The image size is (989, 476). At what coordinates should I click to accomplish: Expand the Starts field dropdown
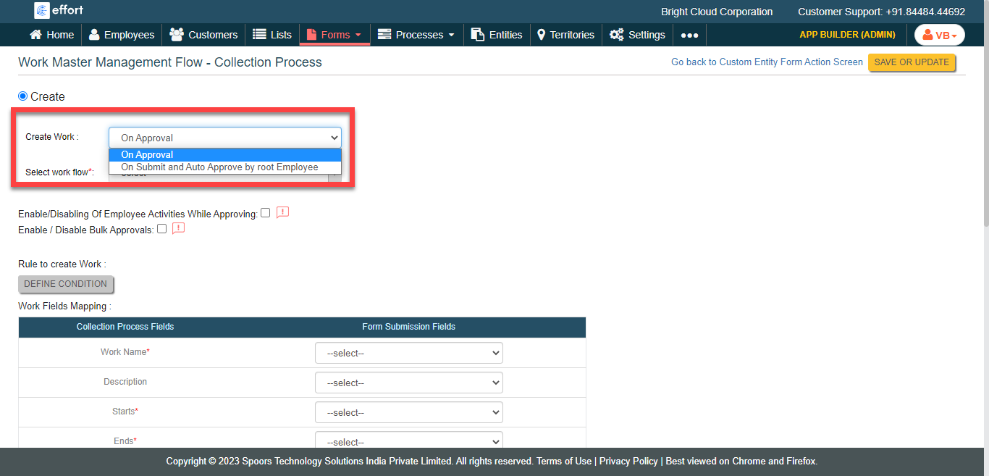[408, 413]
